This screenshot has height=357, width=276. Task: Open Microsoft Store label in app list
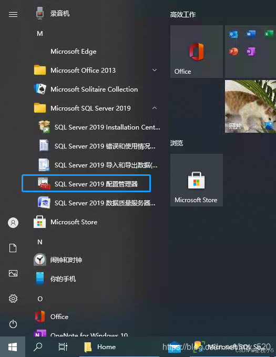tap(74, 222)
